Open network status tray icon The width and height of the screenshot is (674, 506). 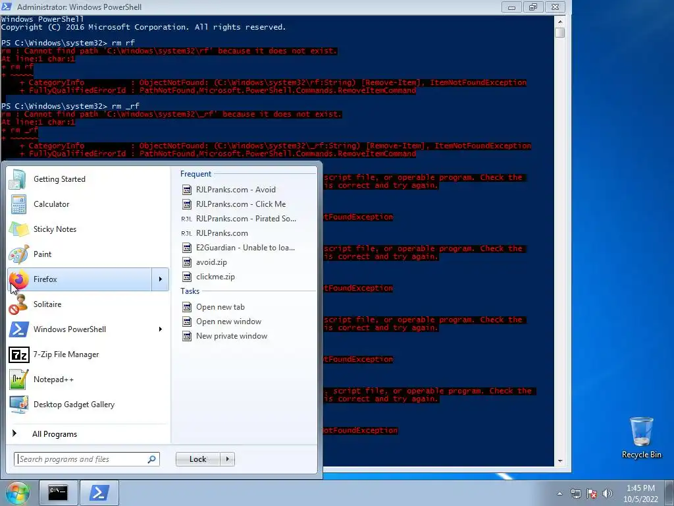tap(575, 493)
